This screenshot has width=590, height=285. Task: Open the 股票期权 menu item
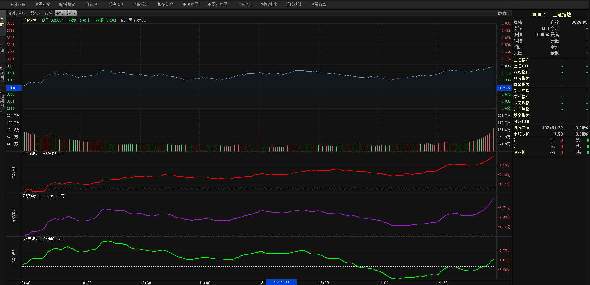(x=42, y=4)
